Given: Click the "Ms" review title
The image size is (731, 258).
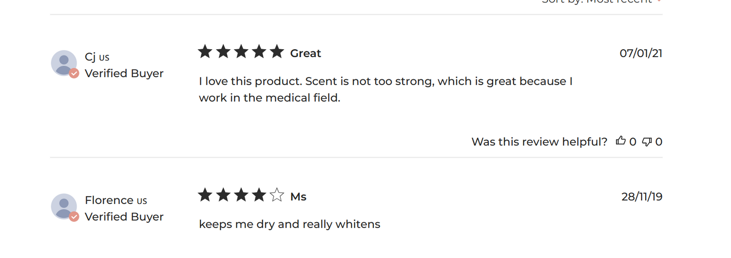Looking at the screenshot, I should pos(298,197).
